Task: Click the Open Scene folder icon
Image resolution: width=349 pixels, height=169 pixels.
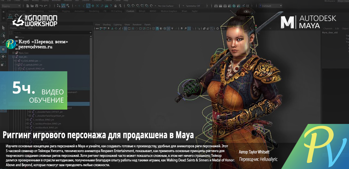Action: coord(32,6)
